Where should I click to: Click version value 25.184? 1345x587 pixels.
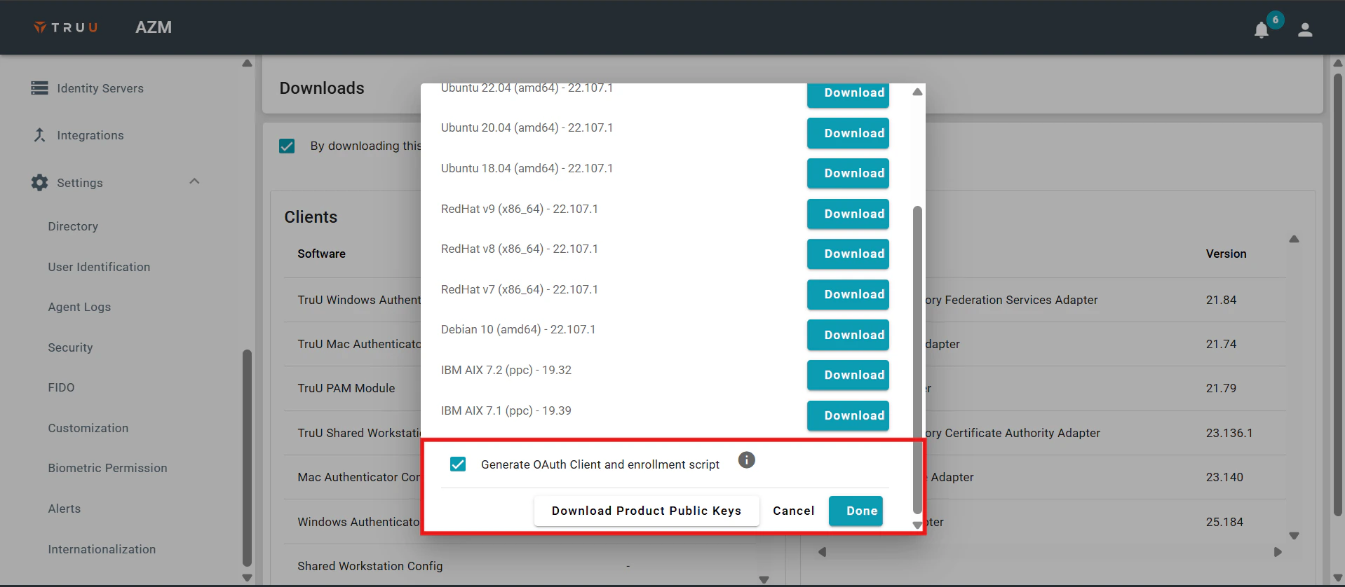click(1224, 522)
